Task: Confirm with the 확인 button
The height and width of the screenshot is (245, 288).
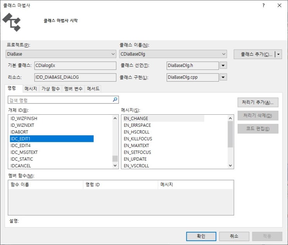Action: point(201,236)
